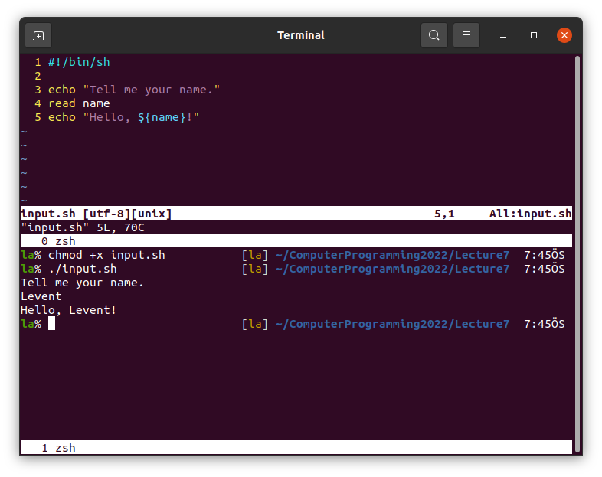602x477 pixels.
Task: Open a new terminal tab
Action: click(x=38, y=35)
